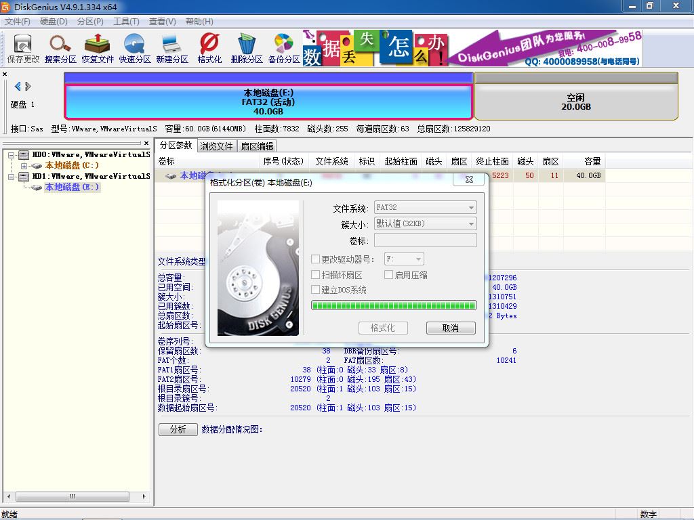Launch the Recover Files (恢复文件) tool
694x520 pixels.
pos(98,49)
